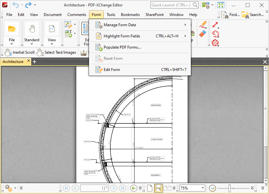Viewport: 269px width, 194px height.
Task: Click the full screen mode icon
Action: tap(220, 5)
